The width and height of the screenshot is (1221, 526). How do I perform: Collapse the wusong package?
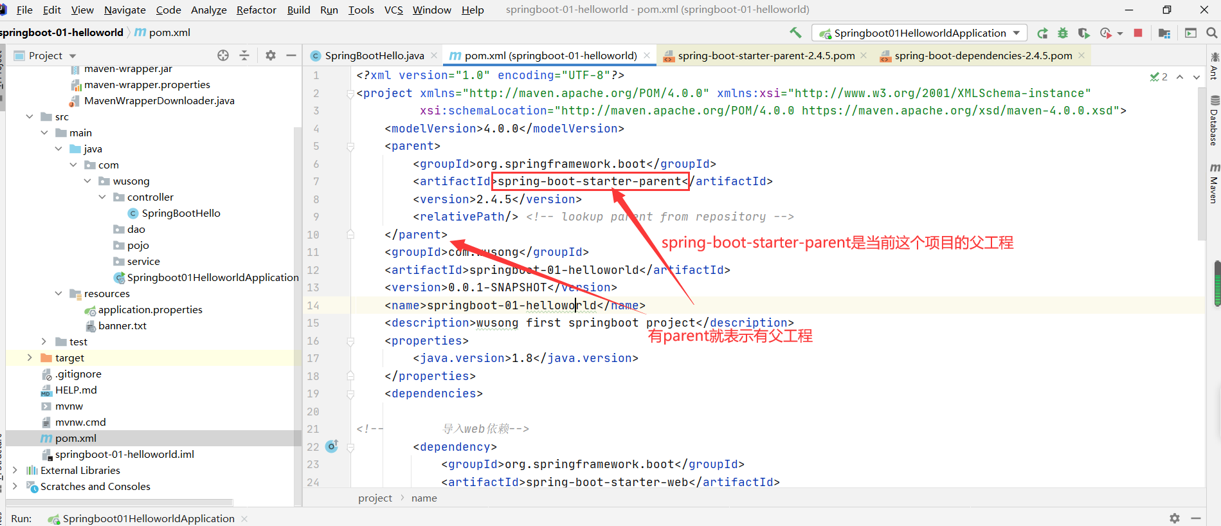pos(87,181)
